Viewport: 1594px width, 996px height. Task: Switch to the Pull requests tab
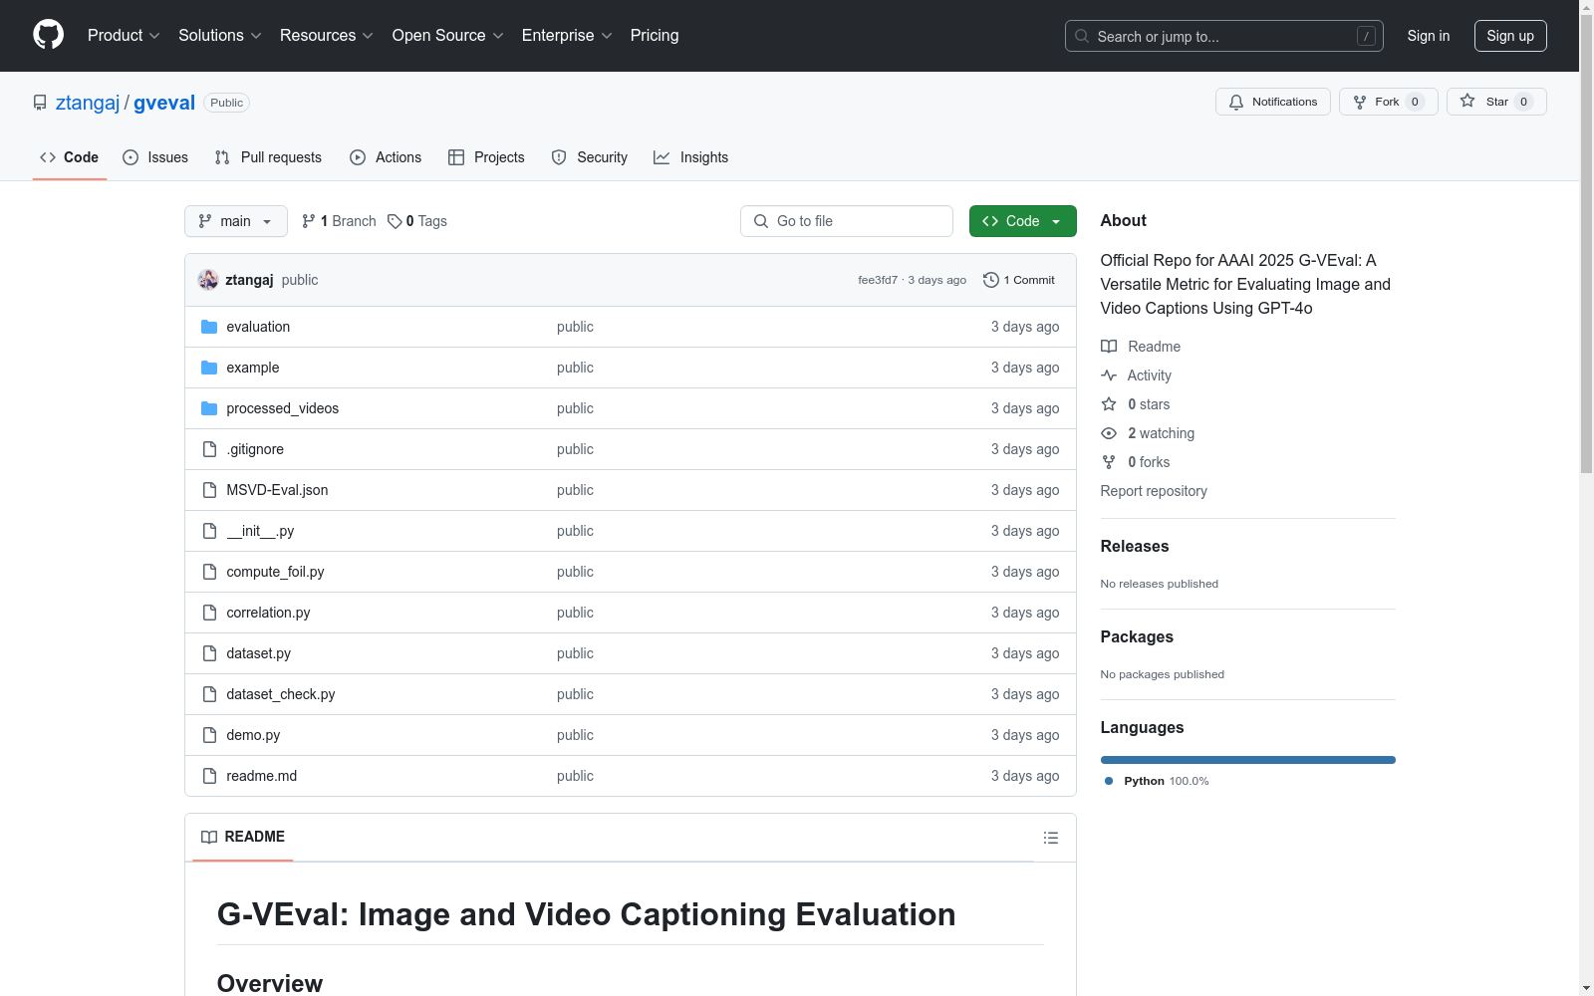pyautogui.click(x=268, y=157)
